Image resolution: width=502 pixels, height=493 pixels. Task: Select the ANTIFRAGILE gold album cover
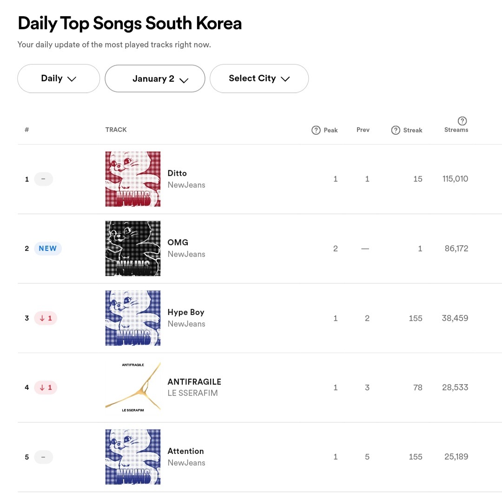coord(133,388)
